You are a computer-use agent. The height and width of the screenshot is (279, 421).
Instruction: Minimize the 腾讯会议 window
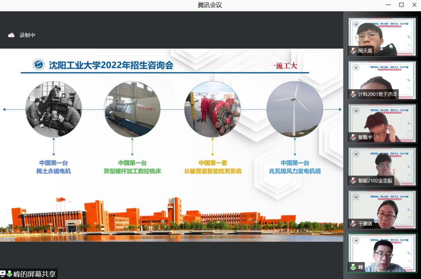388,5
